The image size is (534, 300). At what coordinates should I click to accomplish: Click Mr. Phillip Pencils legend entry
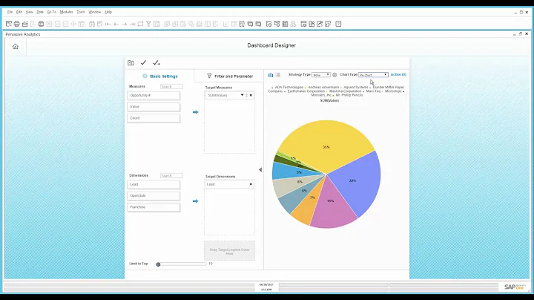[348, 95]
